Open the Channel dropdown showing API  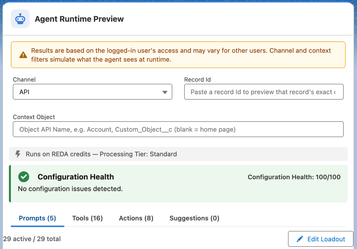click(93, 92)
